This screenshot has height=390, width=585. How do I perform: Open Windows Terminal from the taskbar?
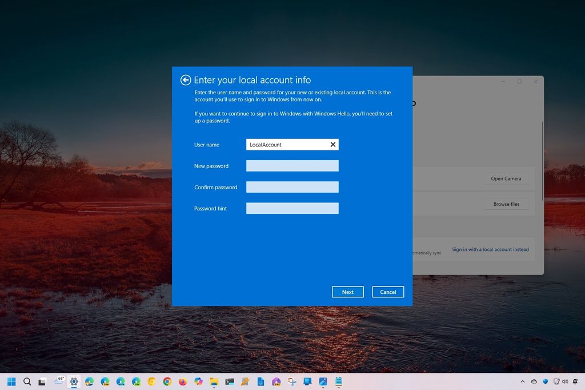tap(229, 381)
